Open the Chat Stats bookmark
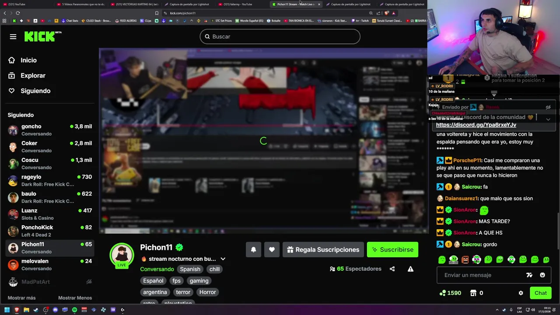Screen dimensions: 560x315 tap(70, 21)
